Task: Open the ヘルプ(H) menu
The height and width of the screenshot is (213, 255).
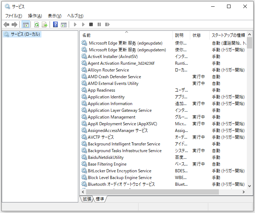Action: click(75, 16)
